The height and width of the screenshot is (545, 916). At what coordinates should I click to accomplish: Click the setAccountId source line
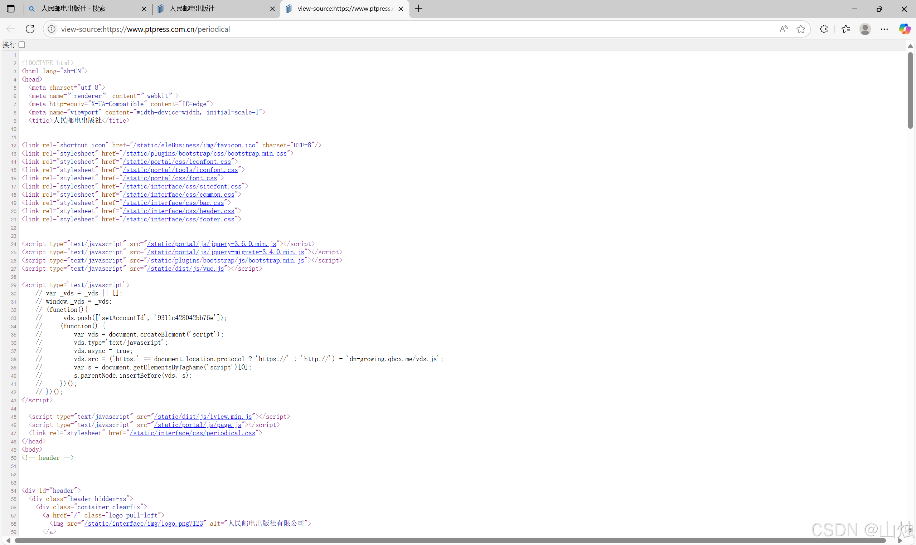tap(131, 318)
